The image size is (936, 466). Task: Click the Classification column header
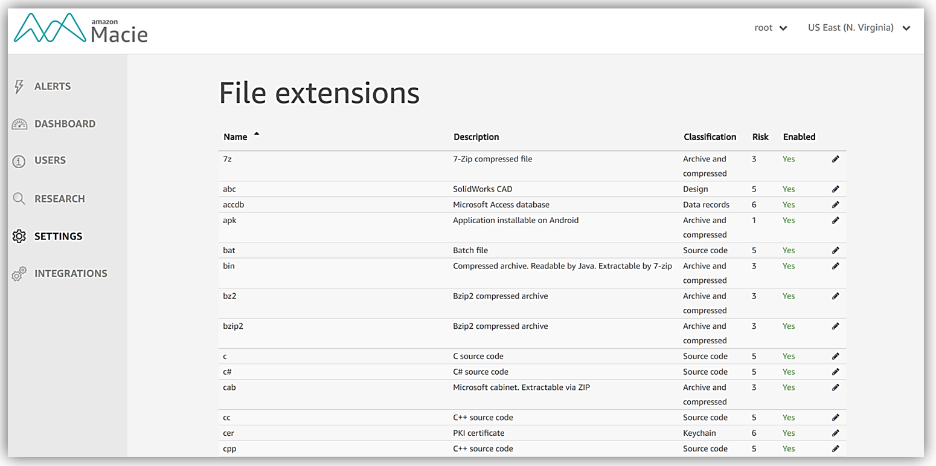pyautogui.click(x=710, y=137)
